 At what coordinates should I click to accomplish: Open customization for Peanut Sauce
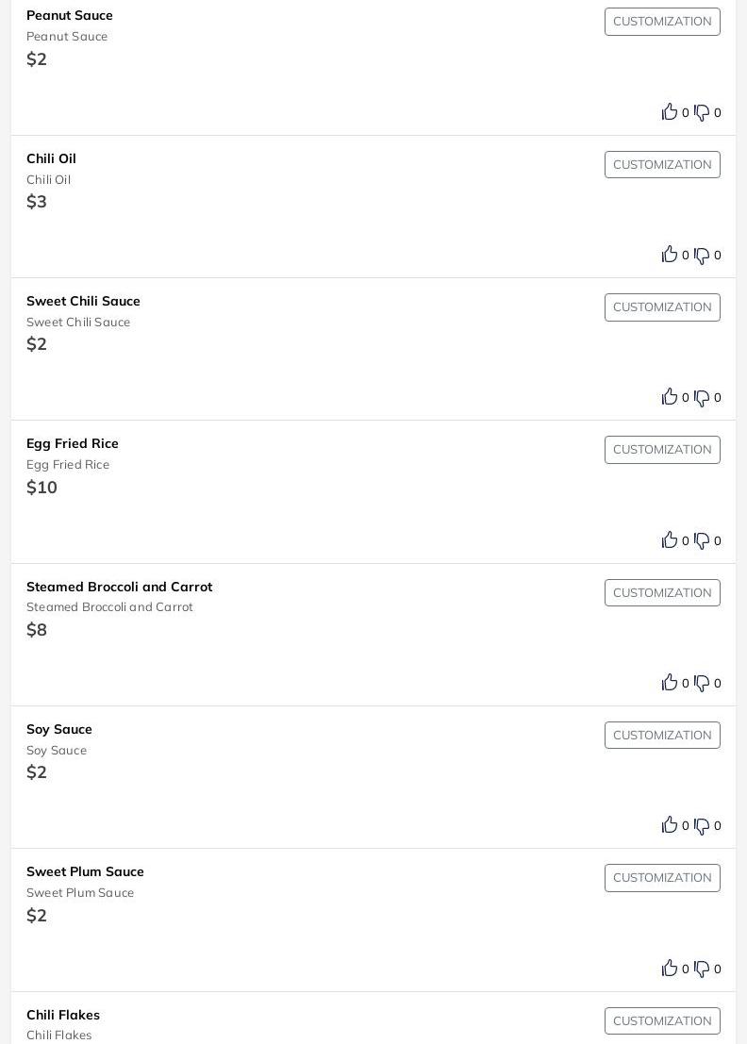[x=662, y=22]
